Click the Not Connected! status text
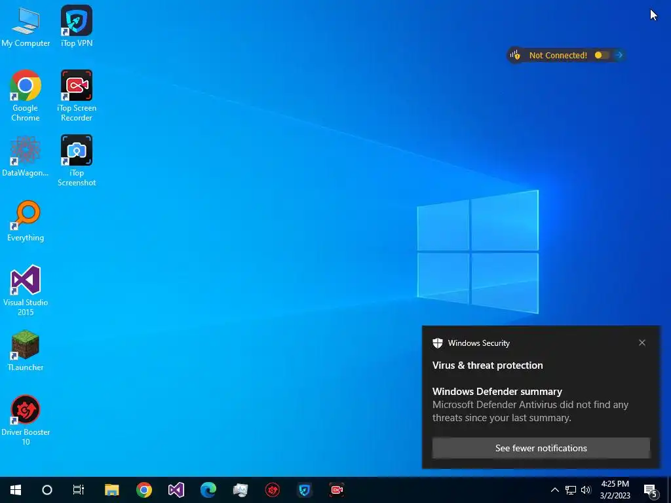This screenshot has height=503, width=671. [x=558, y=55]
